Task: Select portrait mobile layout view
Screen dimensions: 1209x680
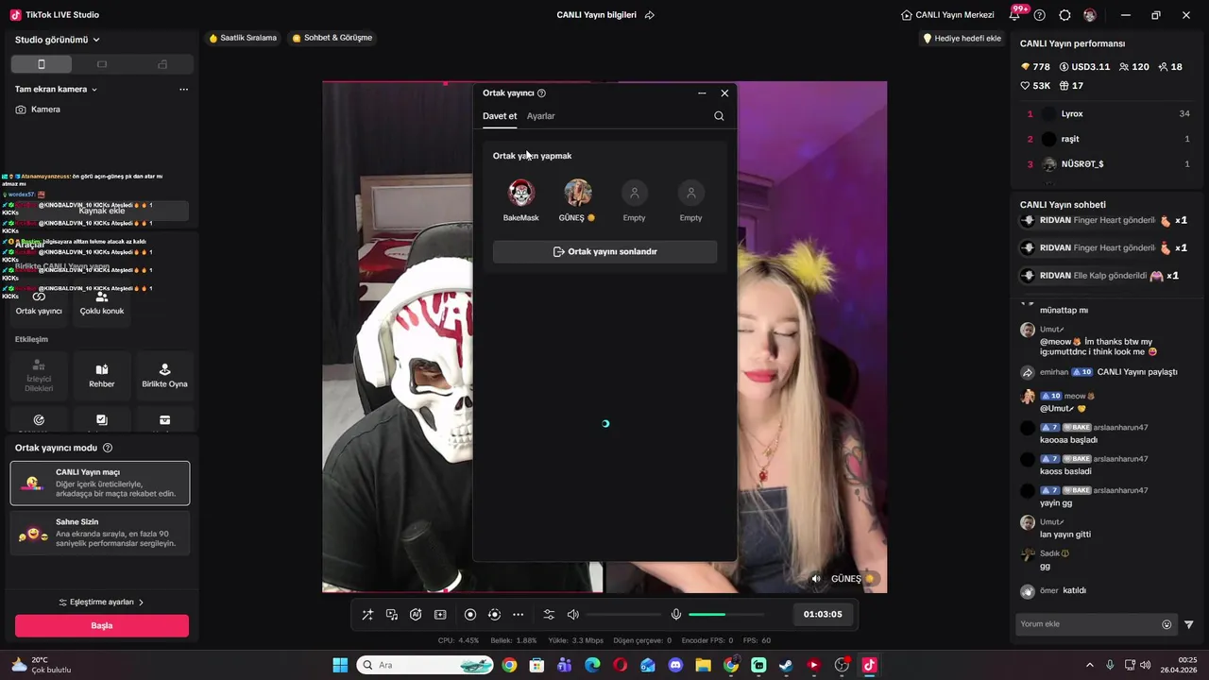Action: [42, 64]
